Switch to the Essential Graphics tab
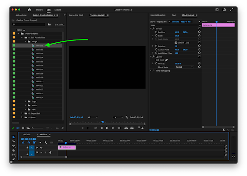 pos(158,15)
